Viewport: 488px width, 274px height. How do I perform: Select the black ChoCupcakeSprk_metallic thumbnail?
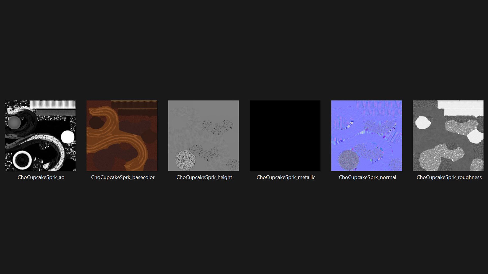pos(285,136)
